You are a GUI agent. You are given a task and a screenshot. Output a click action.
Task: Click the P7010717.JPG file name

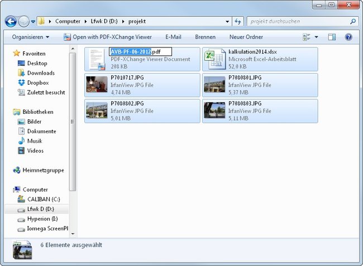(127, 78)
